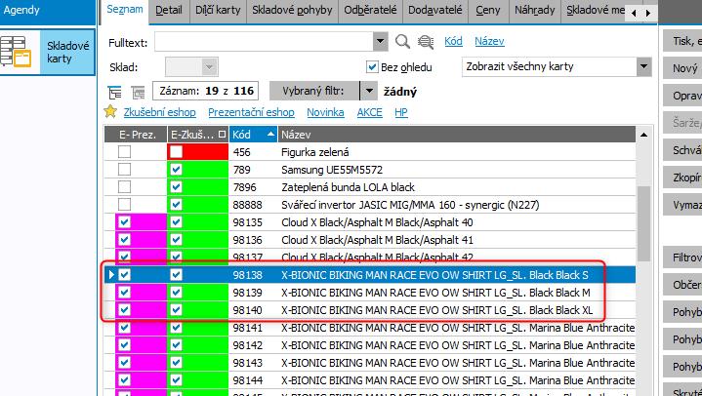Uncheck E-Prez. box for code 98135
The height and width of the screenshot is (396, 702).
coord(124,222)
